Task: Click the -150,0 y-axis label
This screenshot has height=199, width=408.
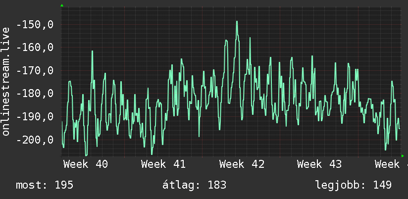Action: coord(35,25)
